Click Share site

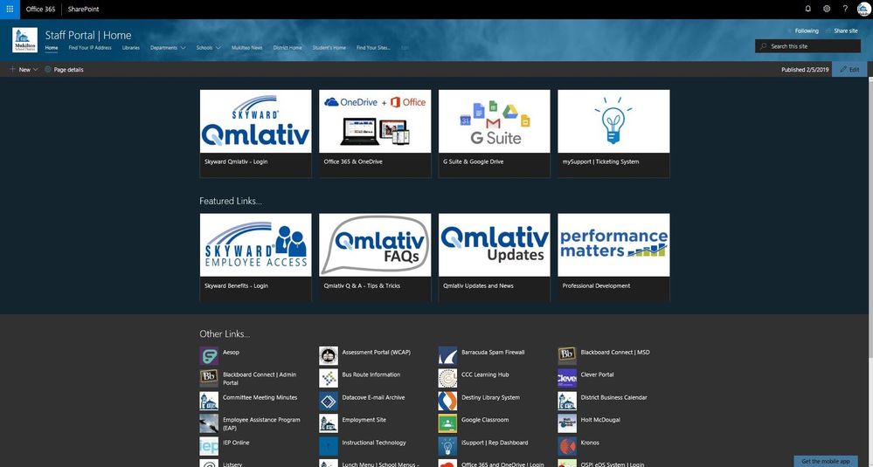coord(842,31)
